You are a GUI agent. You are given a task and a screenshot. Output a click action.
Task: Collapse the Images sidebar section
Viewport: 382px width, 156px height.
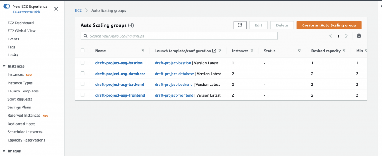4,151
